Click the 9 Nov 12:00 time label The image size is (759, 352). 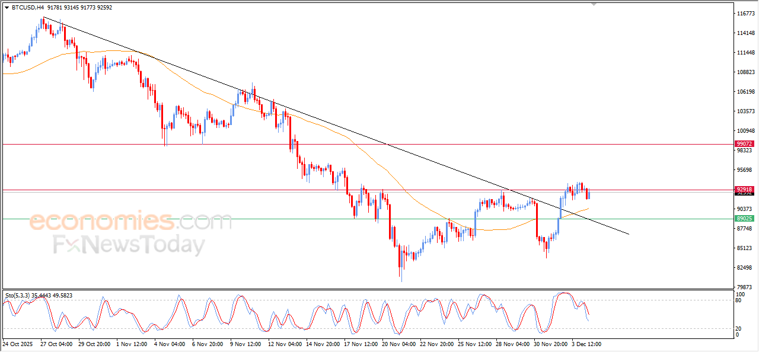(246, 344)
